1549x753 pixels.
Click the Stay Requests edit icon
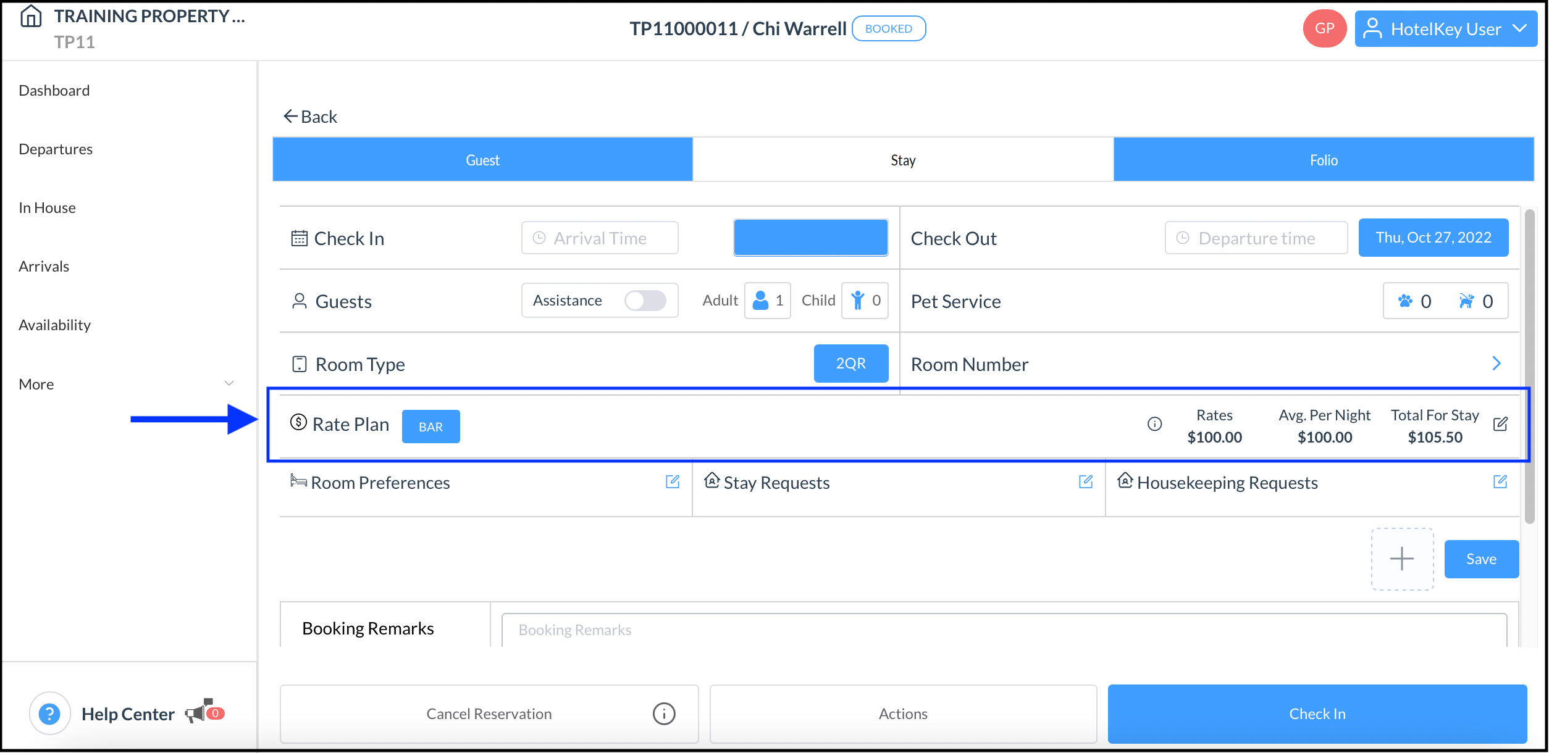(x=1086, y=481)
